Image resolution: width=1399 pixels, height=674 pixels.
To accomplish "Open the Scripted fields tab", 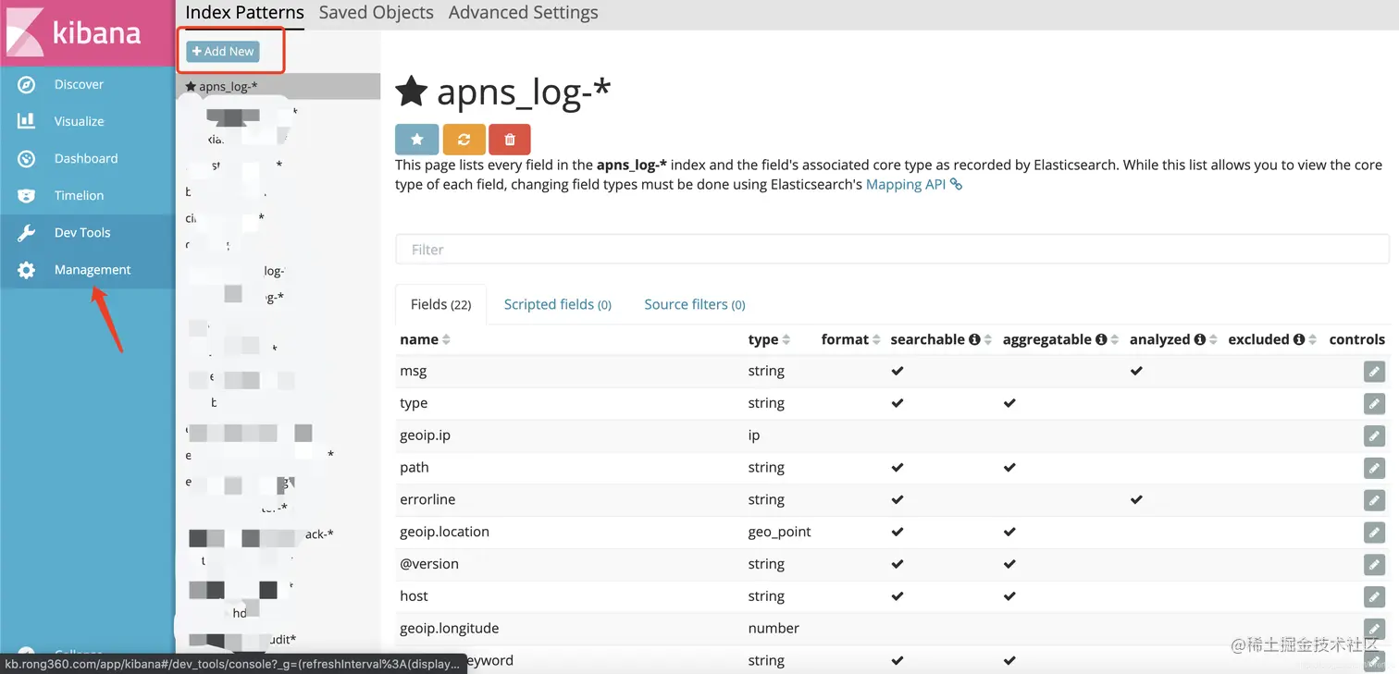I will [557, 304].
